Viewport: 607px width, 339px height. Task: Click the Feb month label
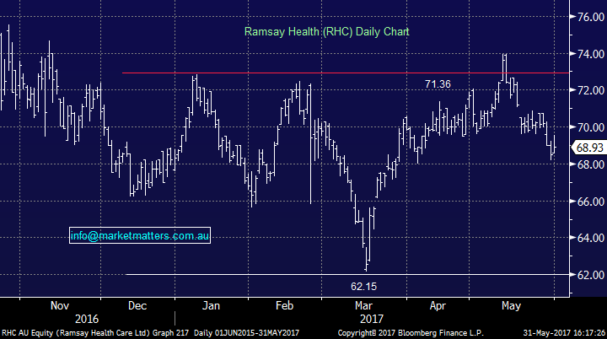tap(285, 305)
